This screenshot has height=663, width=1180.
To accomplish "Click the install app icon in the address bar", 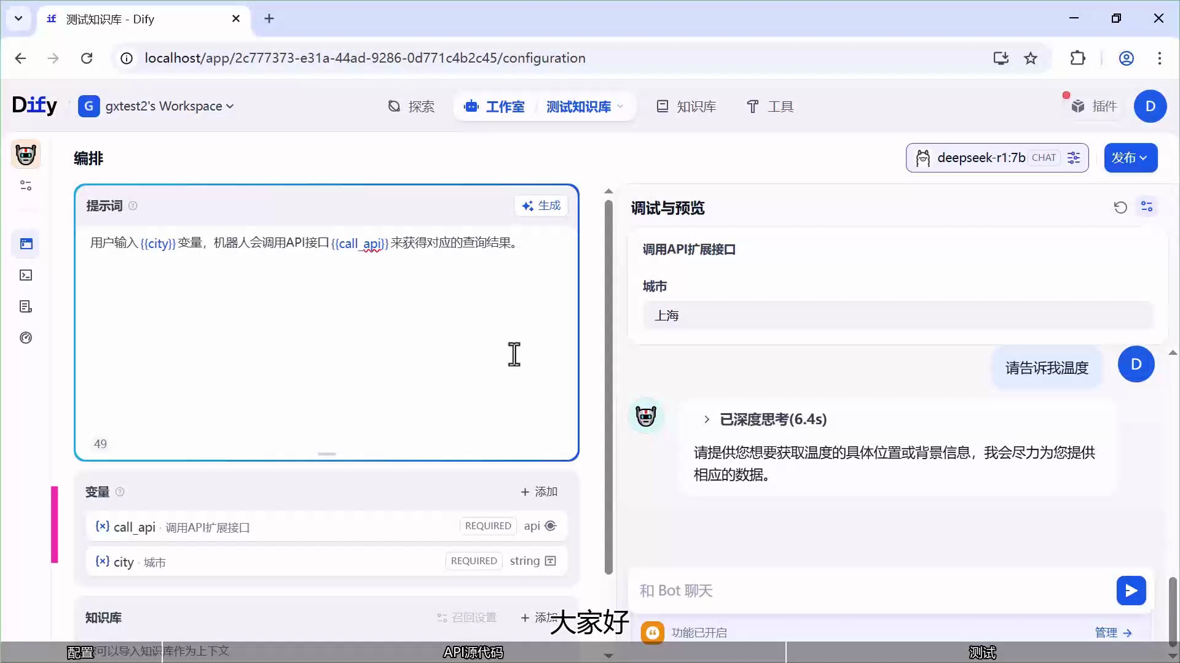I will (x=1001, y=58).
